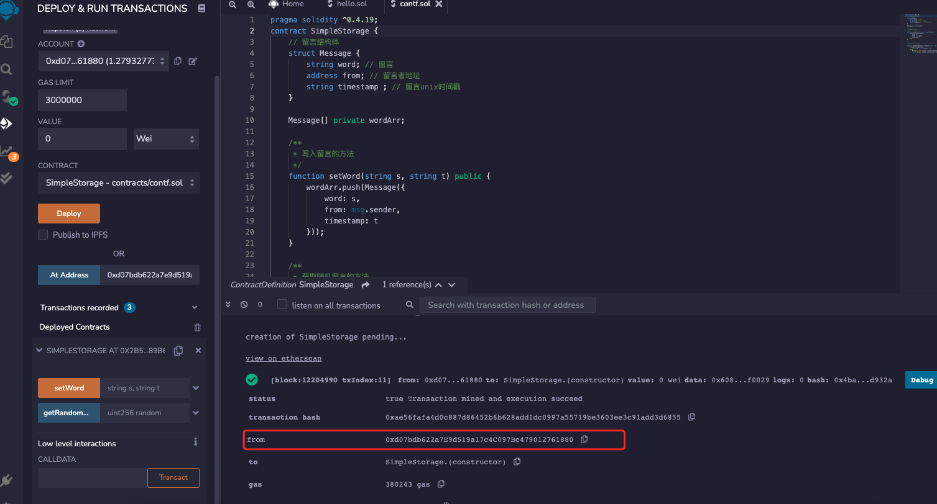Viewport: 937px width, 504px height.
Task: Go to previous reference chevron up
Action: click(x=438, y=285)
